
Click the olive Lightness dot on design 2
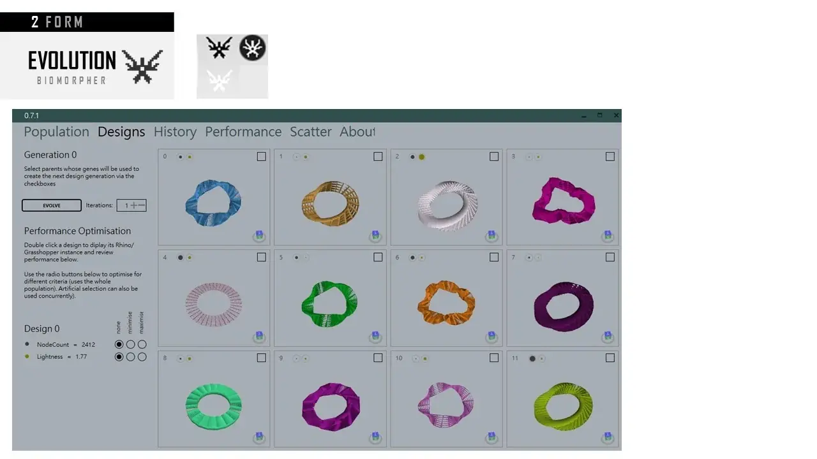421,157
